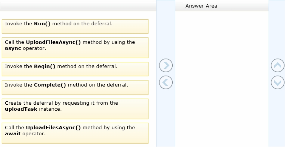286x147 pixels.
Task: Select Create the deferral from uploadTask option
Action: tap(75, 109)
